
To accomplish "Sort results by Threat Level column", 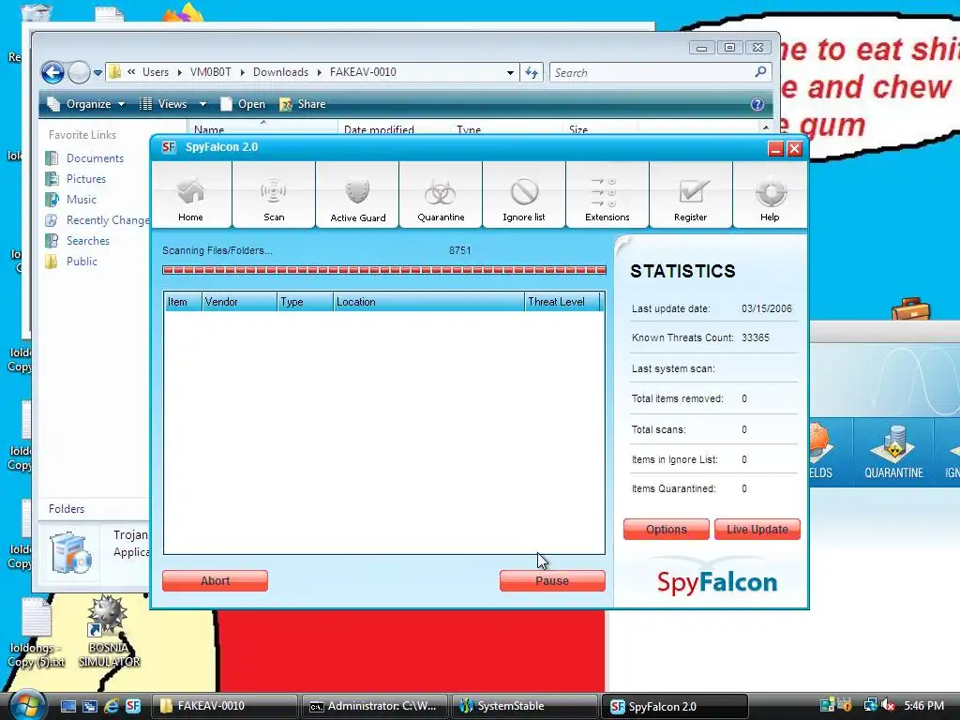I will [562, 302].
